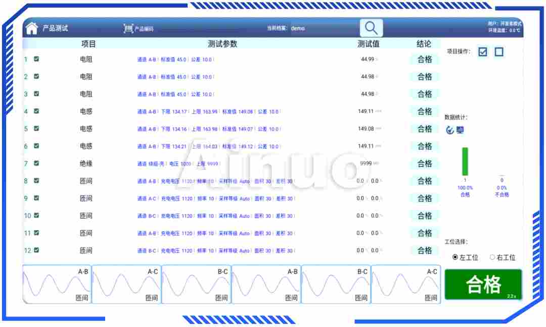Click the 测试参数 column header

click(x=222, y=44)
